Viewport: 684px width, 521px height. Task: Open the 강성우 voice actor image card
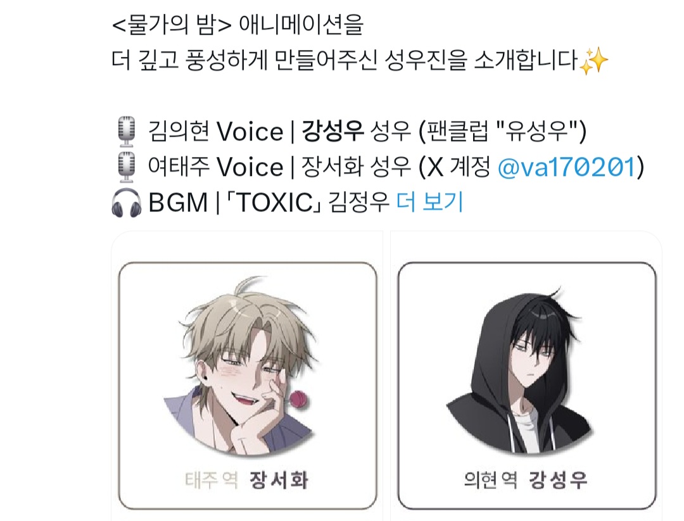pos(526,386)
